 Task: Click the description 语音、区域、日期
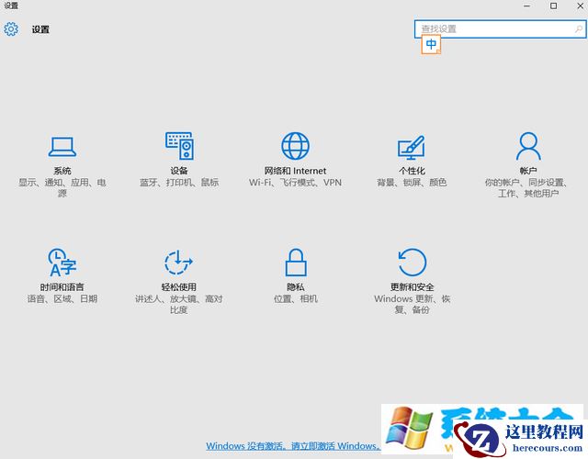62,298
